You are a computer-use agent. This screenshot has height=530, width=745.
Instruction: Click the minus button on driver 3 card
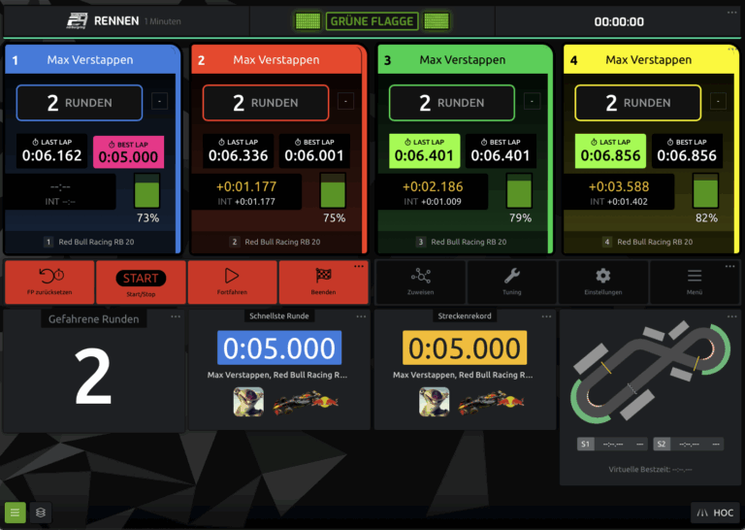pos(533,101)
